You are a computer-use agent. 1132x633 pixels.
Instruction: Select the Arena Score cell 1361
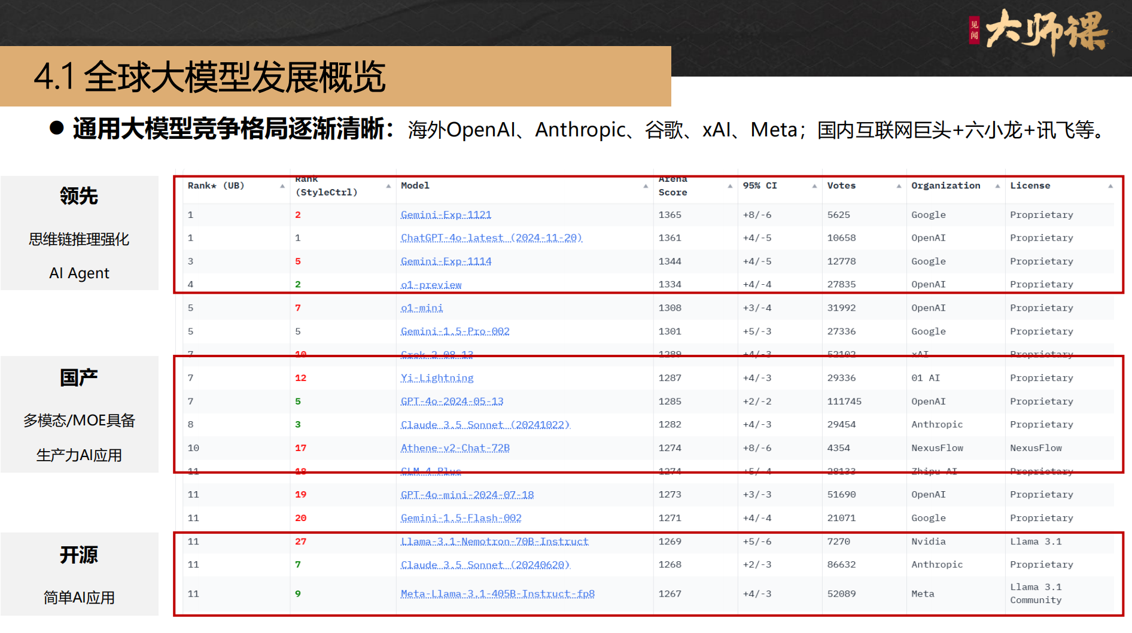tap(670, 238)
